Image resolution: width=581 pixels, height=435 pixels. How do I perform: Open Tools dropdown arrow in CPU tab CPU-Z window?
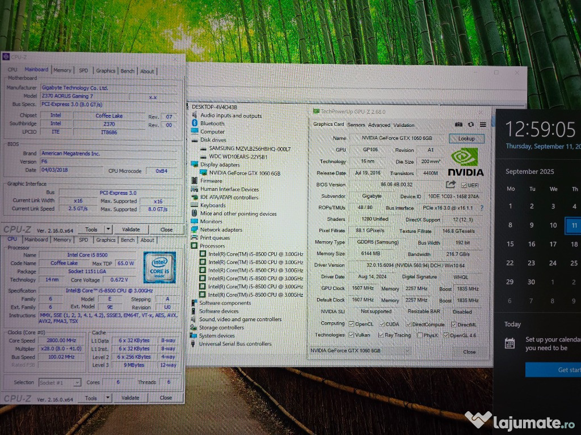[107, 398]
